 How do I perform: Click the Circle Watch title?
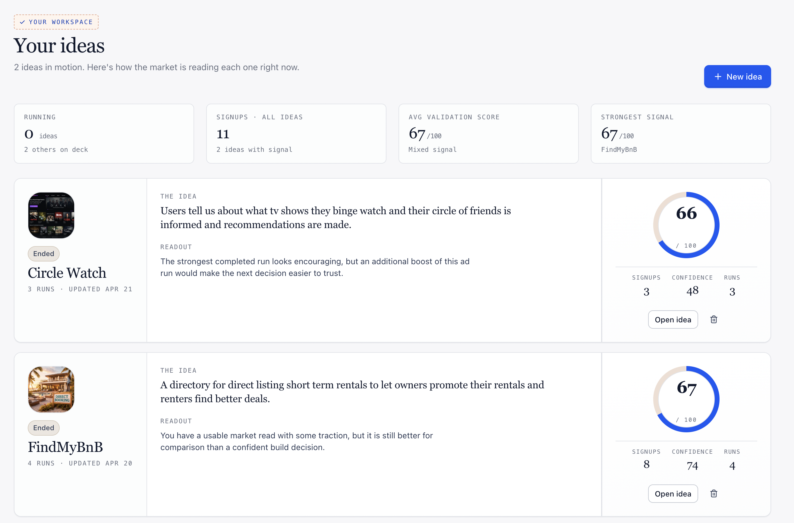tap(67, 273)
